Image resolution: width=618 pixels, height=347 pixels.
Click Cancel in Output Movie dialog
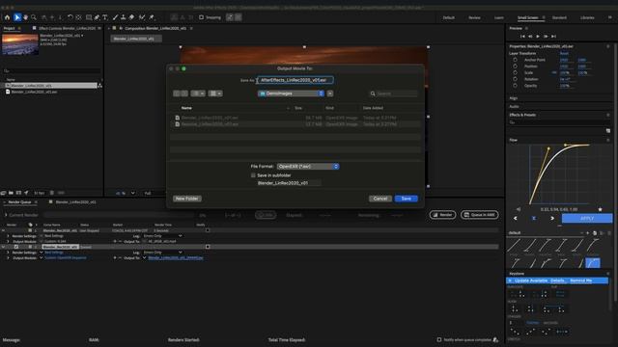pyautogui.click(x=380, y=199)
